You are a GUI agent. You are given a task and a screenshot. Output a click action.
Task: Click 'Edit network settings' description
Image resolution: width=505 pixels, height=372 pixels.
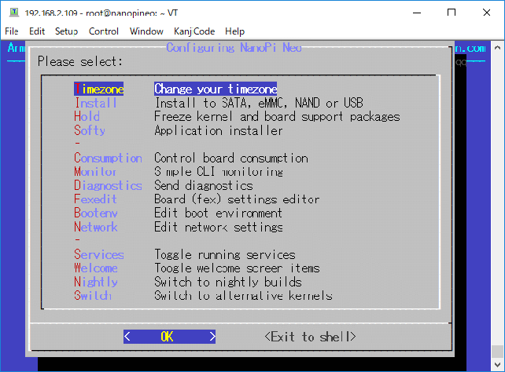click(x=219, y=227)
